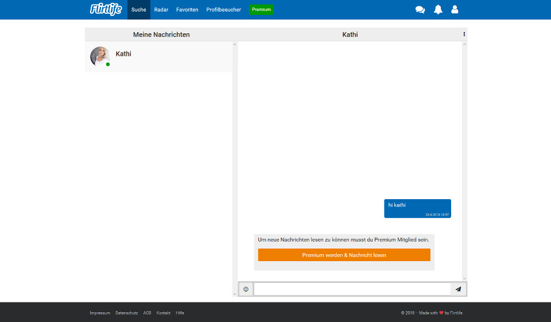Open the Radar tab
The height and width of the screenshot is (322, 551).
pos(161,10)
